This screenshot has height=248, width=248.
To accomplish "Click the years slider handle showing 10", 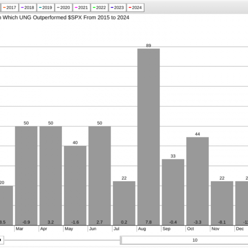I will pos(184,240).
